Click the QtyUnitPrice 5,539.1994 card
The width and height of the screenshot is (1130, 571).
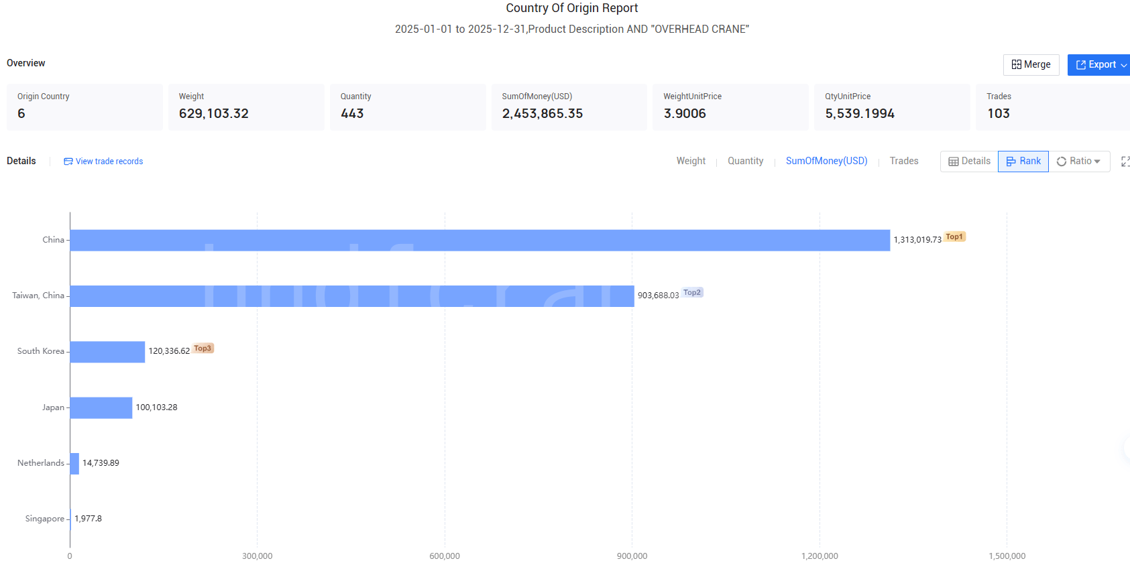(892, 107)
